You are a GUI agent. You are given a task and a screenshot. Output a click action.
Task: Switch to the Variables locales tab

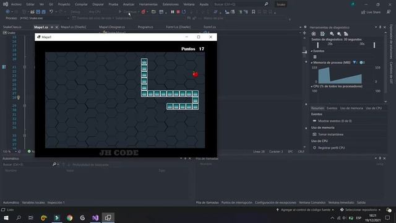(x=33, y=203)
